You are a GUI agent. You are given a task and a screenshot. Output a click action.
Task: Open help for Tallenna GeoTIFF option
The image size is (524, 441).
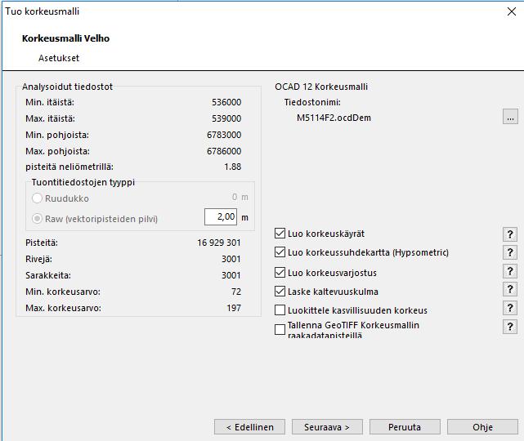tap(510, 327)
